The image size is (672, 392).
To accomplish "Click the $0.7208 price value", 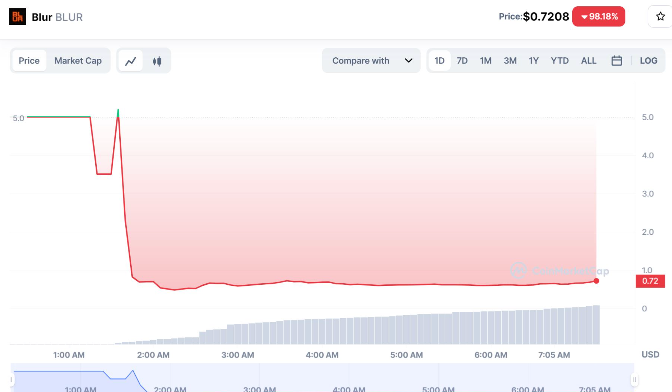I will click(x=546, y=16).
